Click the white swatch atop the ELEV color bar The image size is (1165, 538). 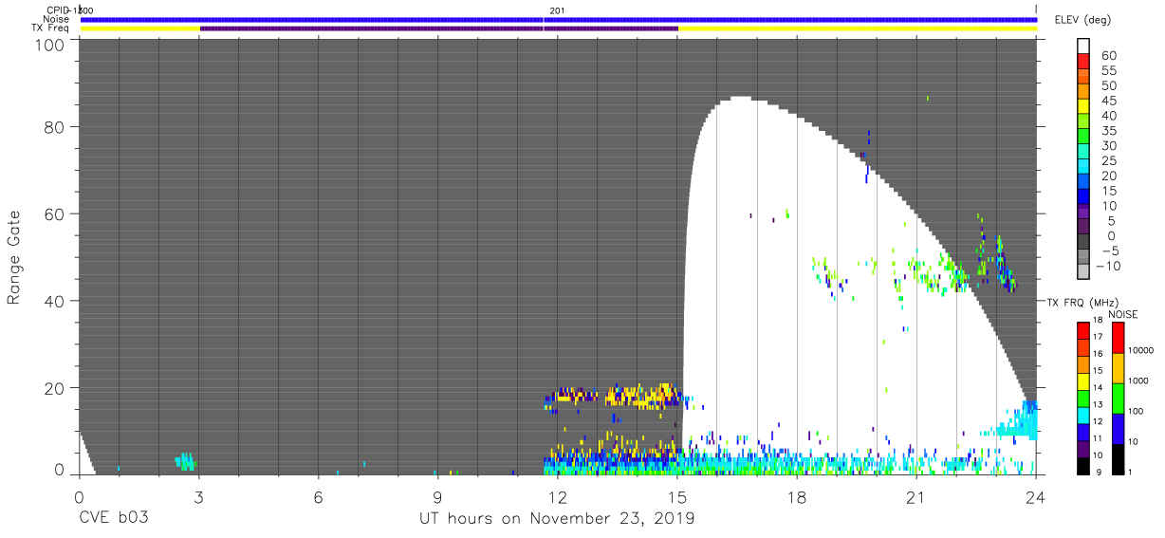point(1084,46)
